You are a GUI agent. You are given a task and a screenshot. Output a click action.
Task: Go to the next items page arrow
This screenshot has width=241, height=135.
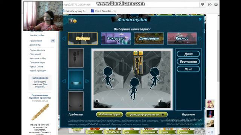tap(87, 81)
